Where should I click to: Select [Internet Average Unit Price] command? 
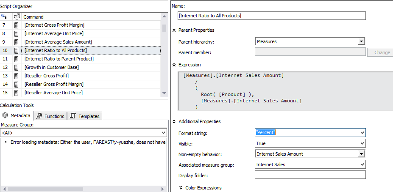click(91, 33)
